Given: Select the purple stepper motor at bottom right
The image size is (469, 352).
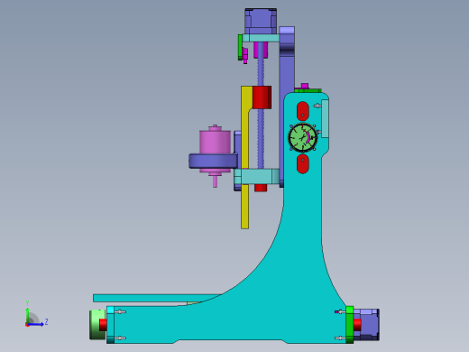Looking at the screenshot, I should [x=366, y=325].
